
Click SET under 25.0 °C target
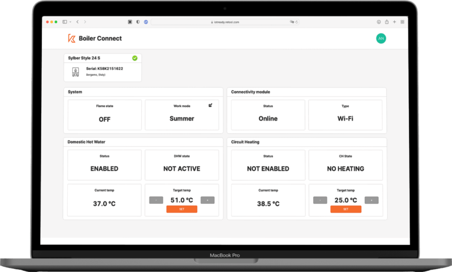click(346, 209)
